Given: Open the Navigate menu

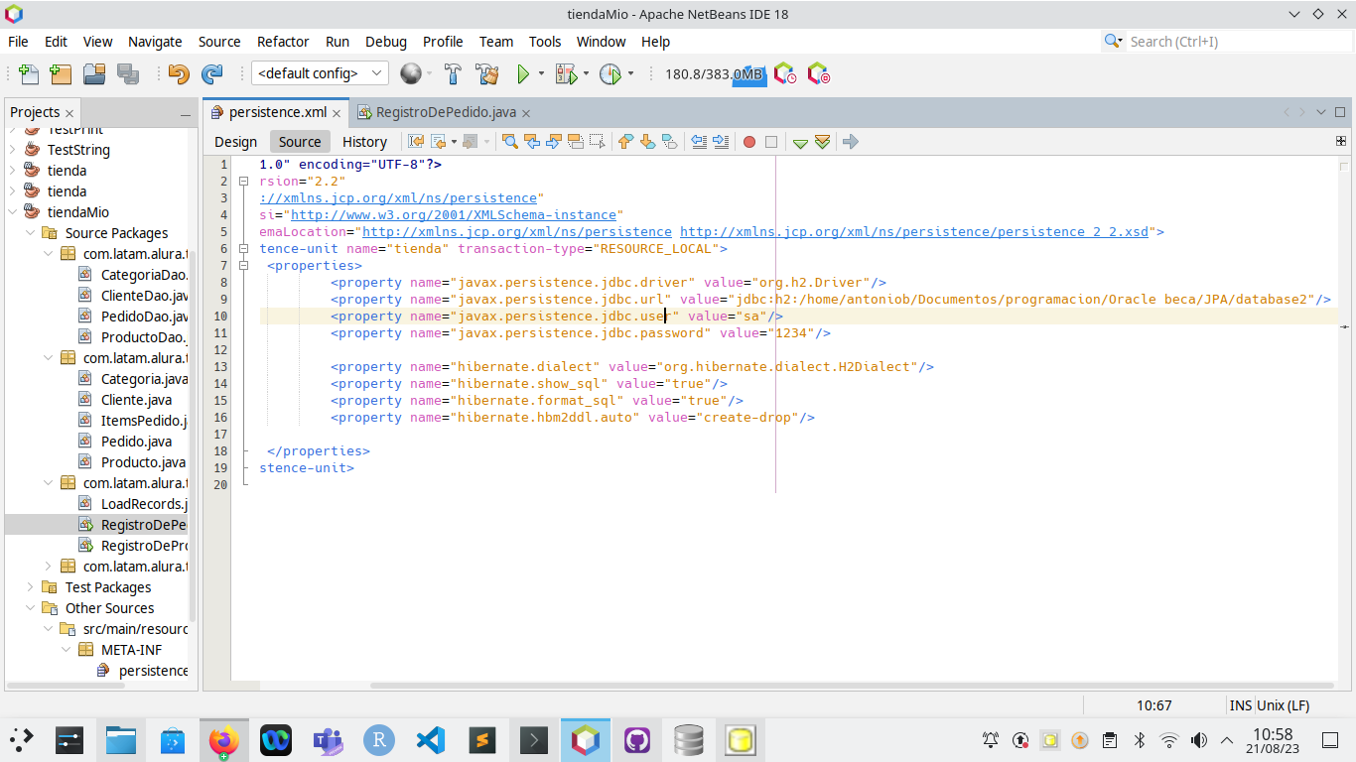Looking at the screenshot, I should coord(155,42).
